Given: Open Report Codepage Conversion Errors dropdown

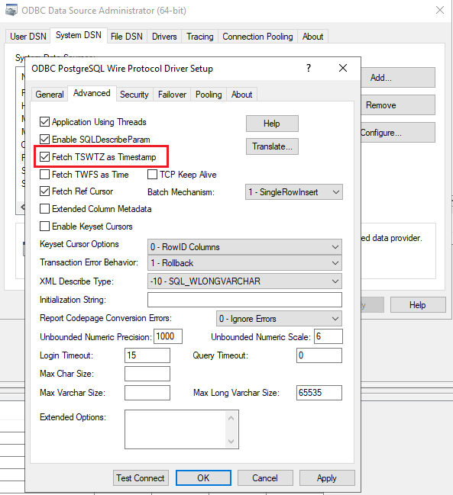Looking at the screenshot, I should pyautogui.click(x=279, y=319).
